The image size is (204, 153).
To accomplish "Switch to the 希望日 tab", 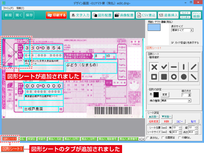I will [31, 139].
